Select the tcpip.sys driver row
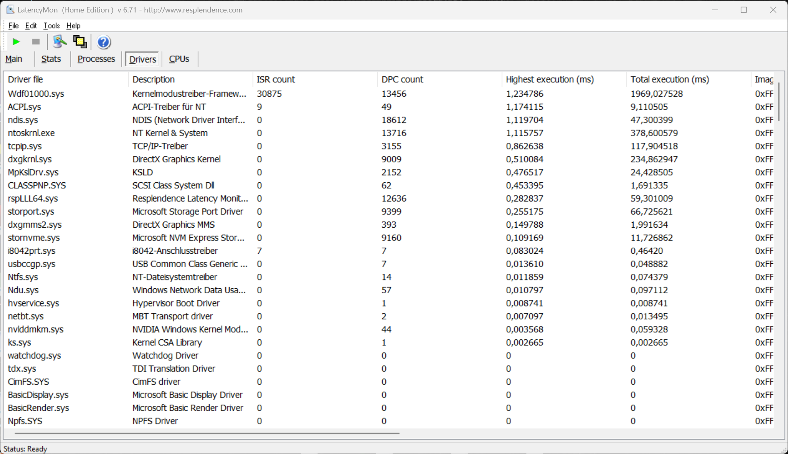Screen dimensions: 788x454 point(389,146)
